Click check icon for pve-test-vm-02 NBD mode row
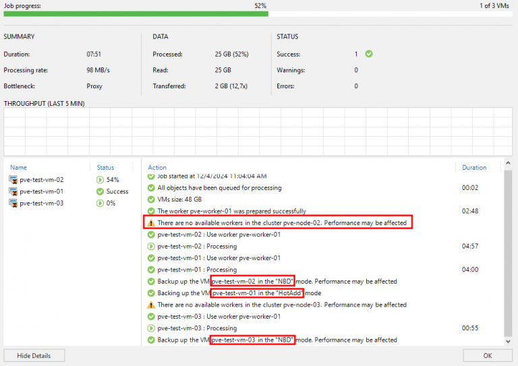This screenshot has height=366, width=518. pos(151,282)
